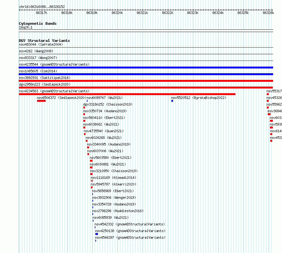Click the Cytogenetic Bands track title
282x253 pixels.
click(38, 23)
